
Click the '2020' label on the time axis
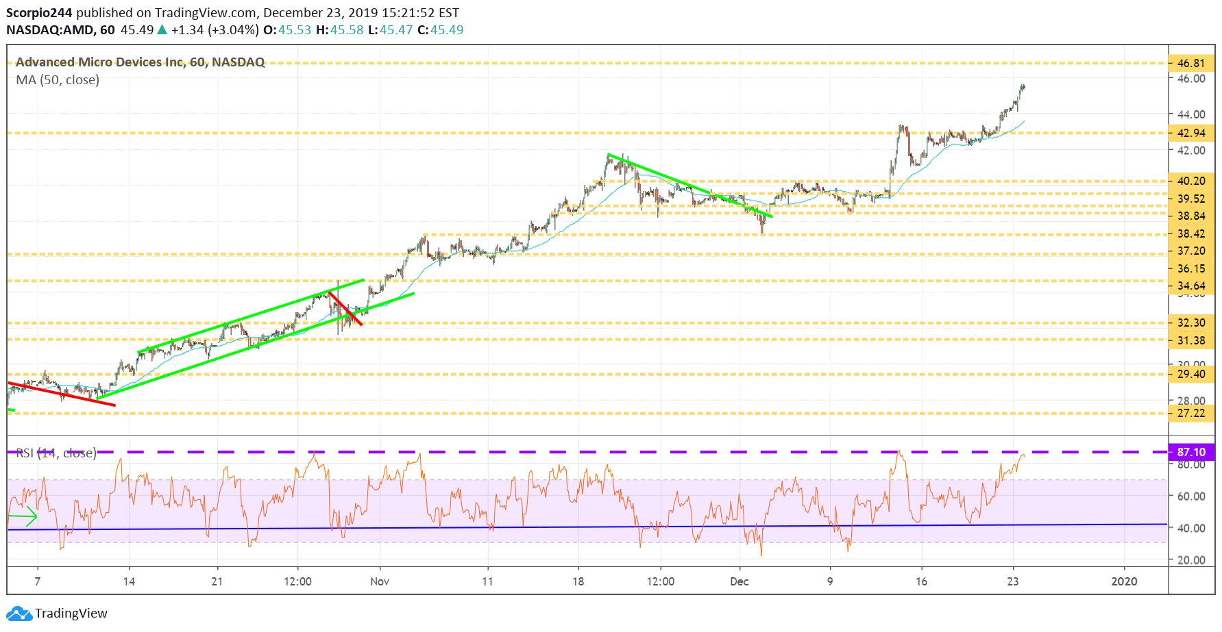click(x=1124, y=581)
